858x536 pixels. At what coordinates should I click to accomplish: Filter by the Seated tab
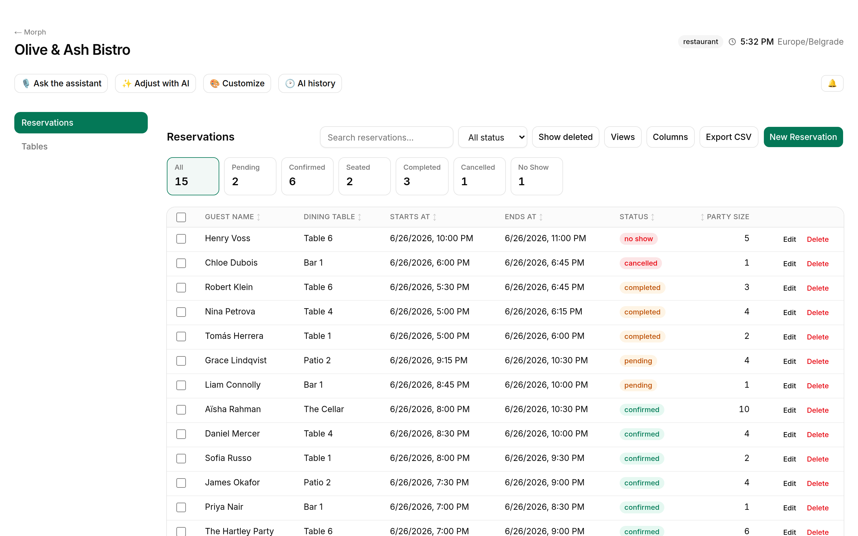(x=364, y=176)
